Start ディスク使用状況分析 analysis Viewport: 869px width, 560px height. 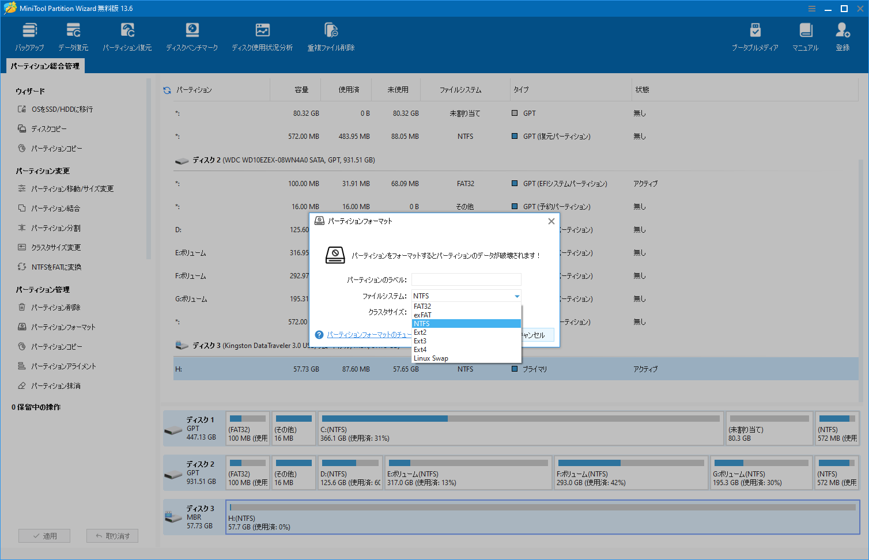(262, 36)
